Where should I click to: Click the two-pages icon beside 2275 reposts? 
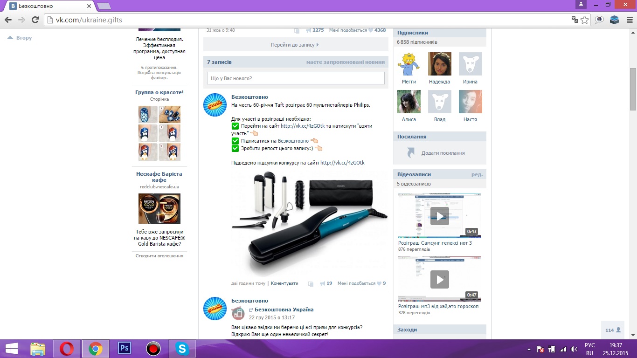(297, 30)
